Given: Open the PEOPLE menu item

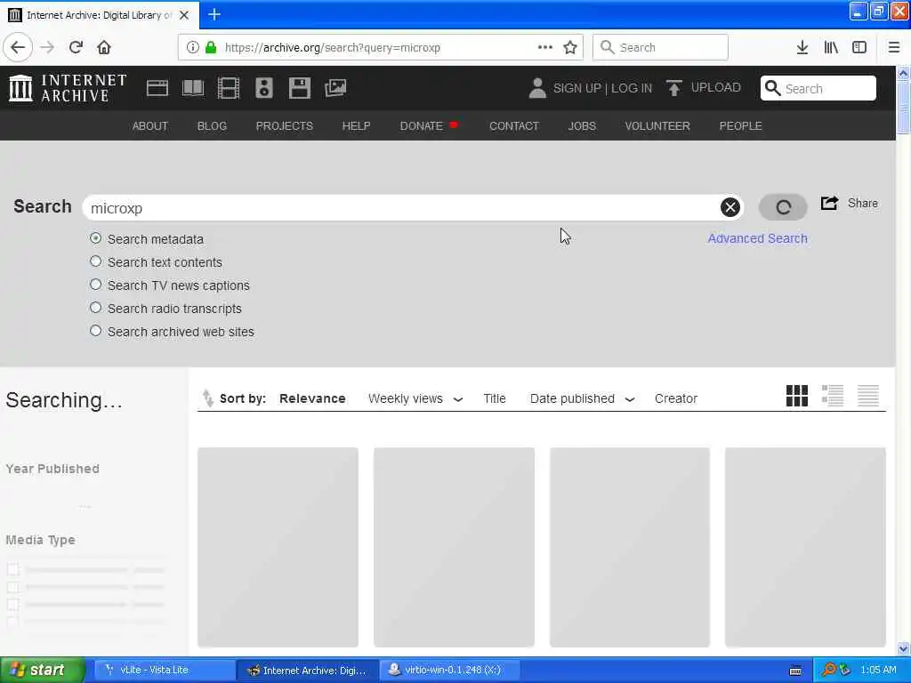Looking at the screenshot, I should click(740, 126).
